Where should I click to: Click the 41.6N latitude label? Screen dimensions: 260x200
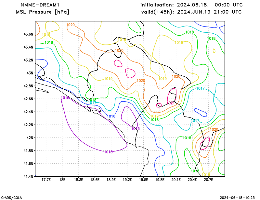coord(28,164)
